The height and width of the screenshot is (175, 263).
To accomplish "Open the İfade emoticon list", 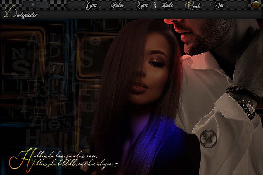I will pos(168,5).
